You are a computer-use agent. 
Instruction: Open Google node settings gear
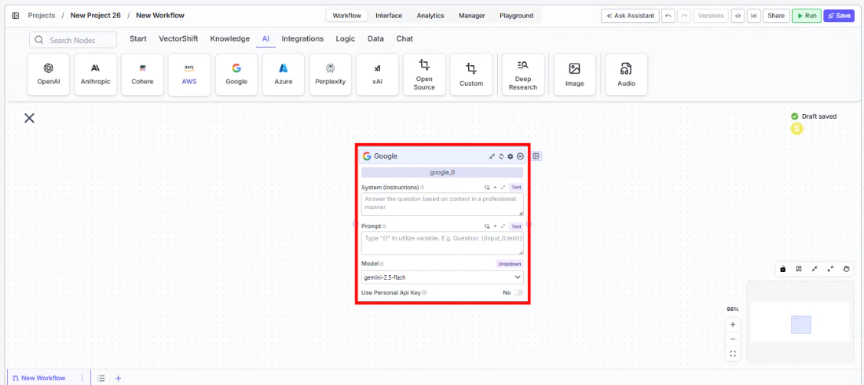(x=511, y=156)
